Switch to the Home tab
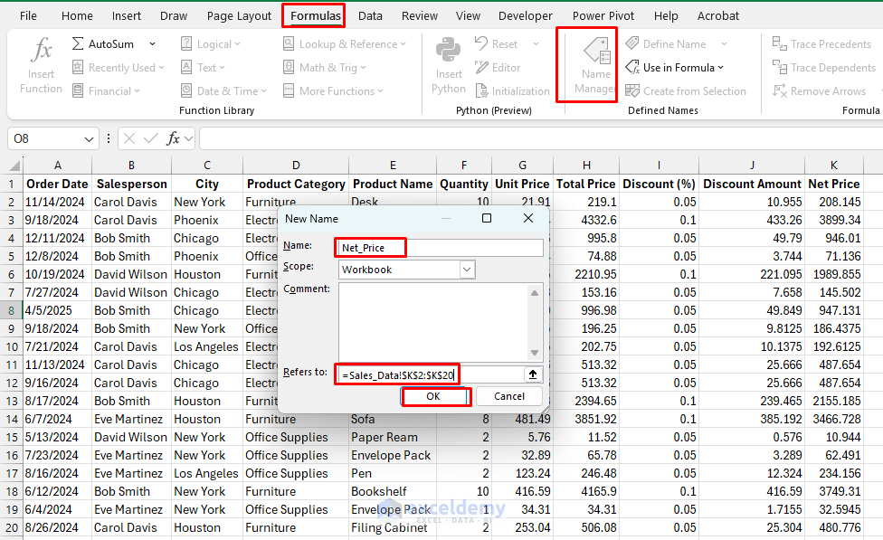 click(x=77, y=15)
